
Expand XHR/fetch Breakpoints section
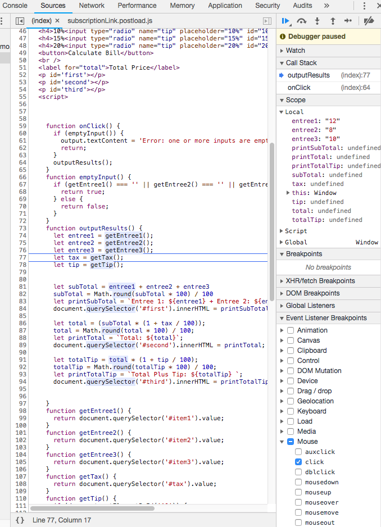click(x=321, y=281)
